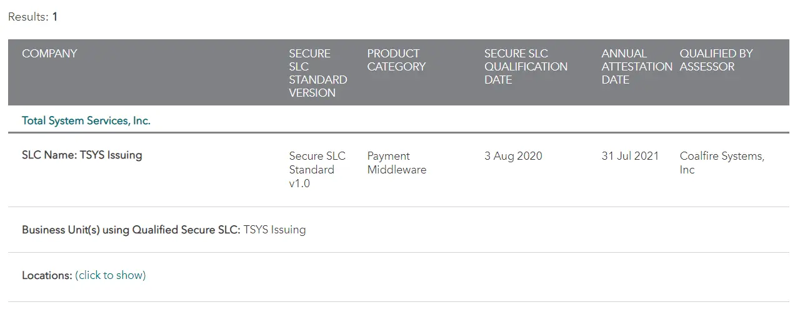Click the SLC Name: label
The height and width of the screenshot is (312, 800).
tap(49, 155)
